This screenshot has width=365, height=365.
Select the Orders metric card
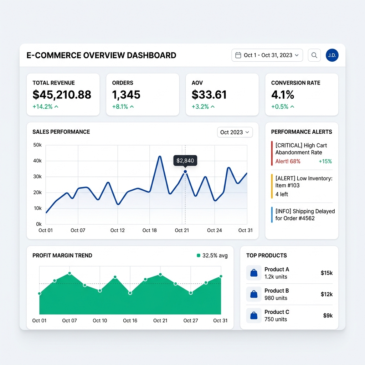(143, 94)
